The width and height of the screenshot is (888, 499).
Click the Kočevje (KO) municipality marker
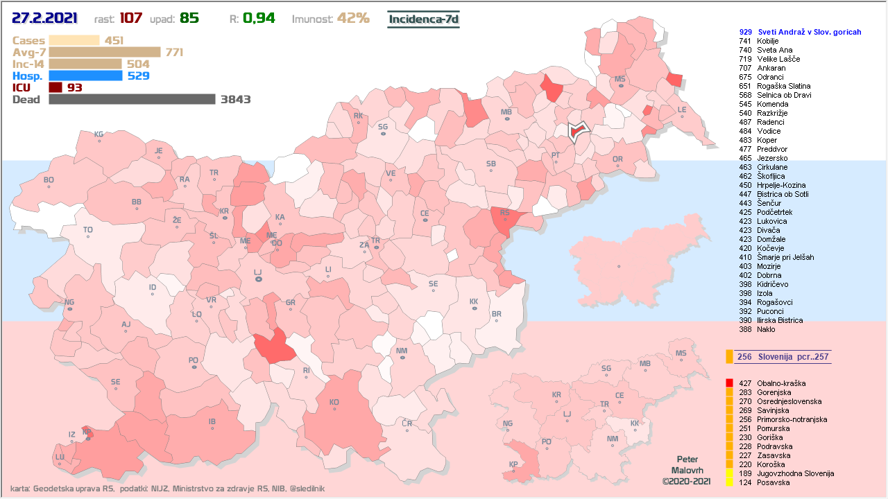pos(334,408)
